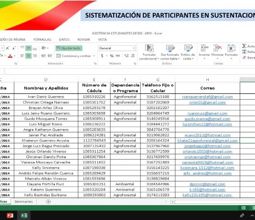Open email link ivanquerierolaf@gmail.com
The height and width of the screenshot is (220, 255).
(207, 97)
